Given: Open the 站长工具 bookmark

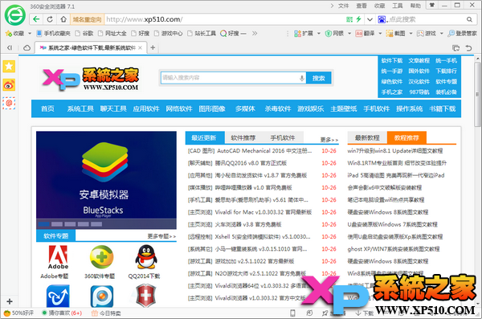Looking at the screenshot, I should pos(202,33).
